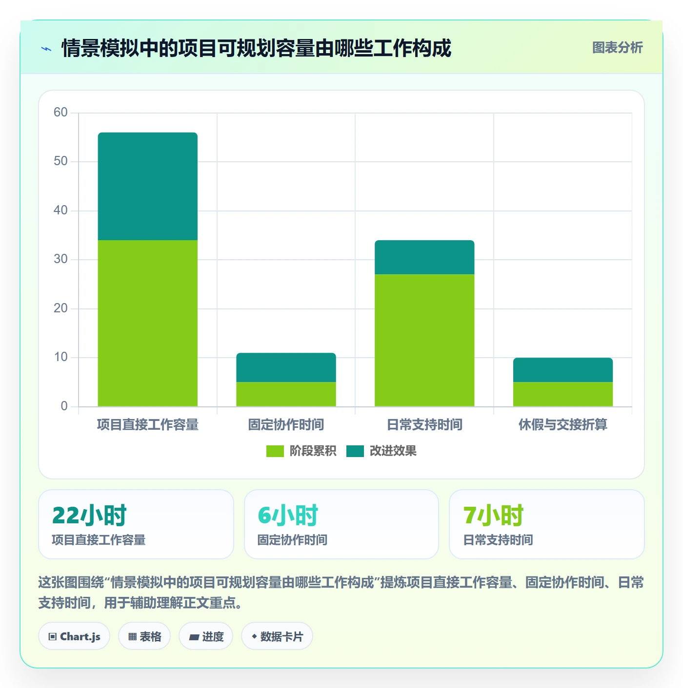Screen dimensions: 683x688
Task: Click the 数据卡片 tag
Action: tap(277, 636)
